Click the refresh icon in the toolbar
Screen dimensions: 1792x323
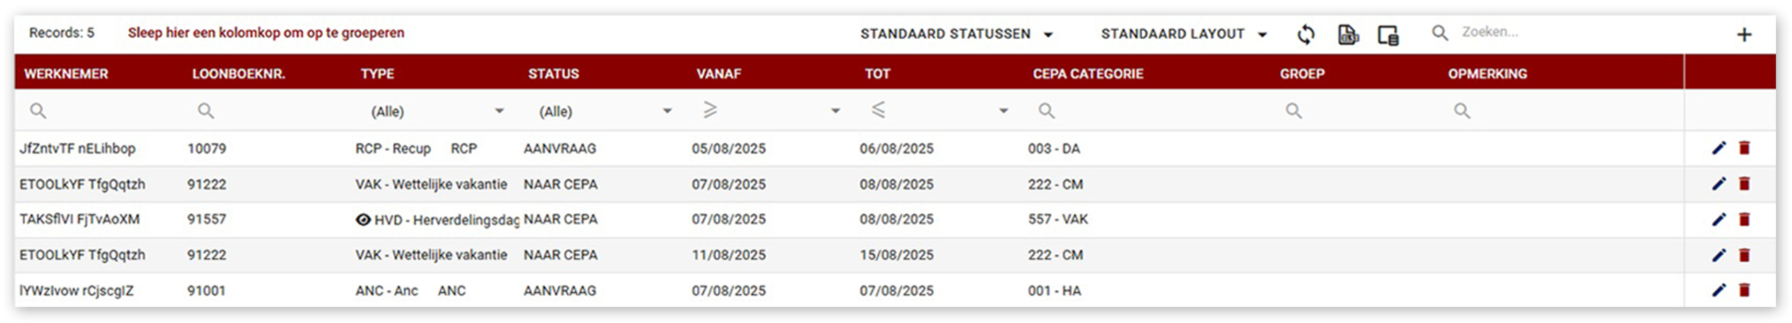tap(1305, 34)
